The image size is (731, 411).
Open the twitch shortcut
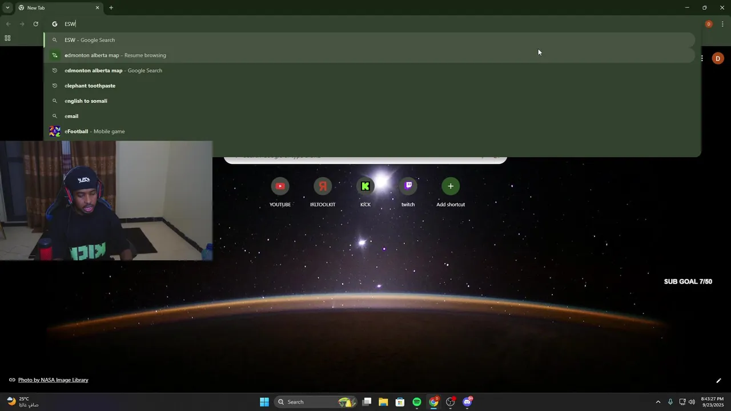pos(408,192)
